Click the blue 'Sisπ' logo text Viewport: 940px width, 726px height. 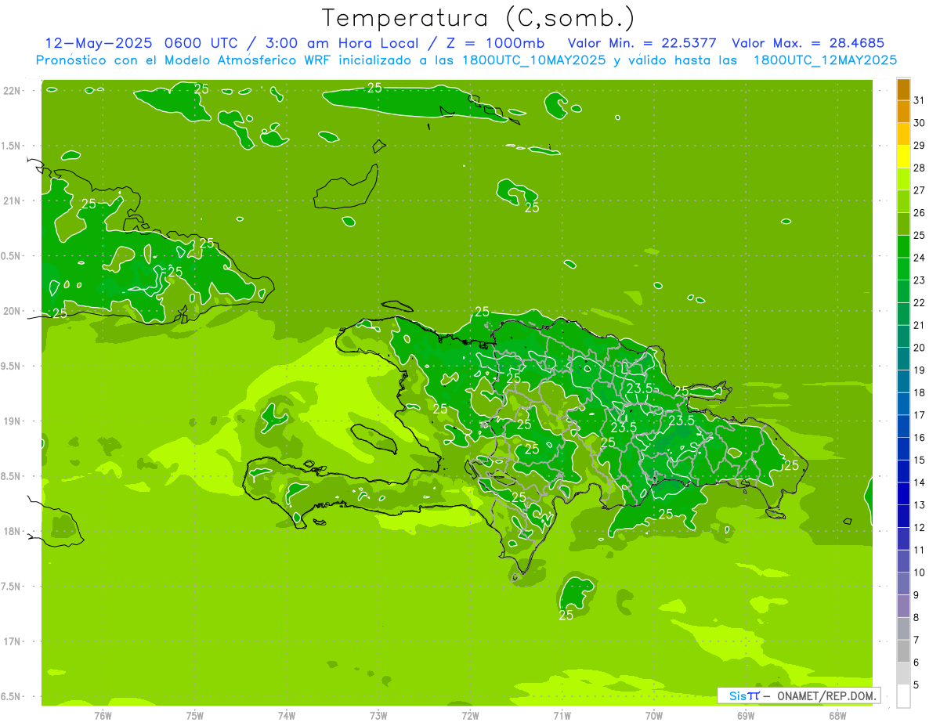tap(743, 695)
